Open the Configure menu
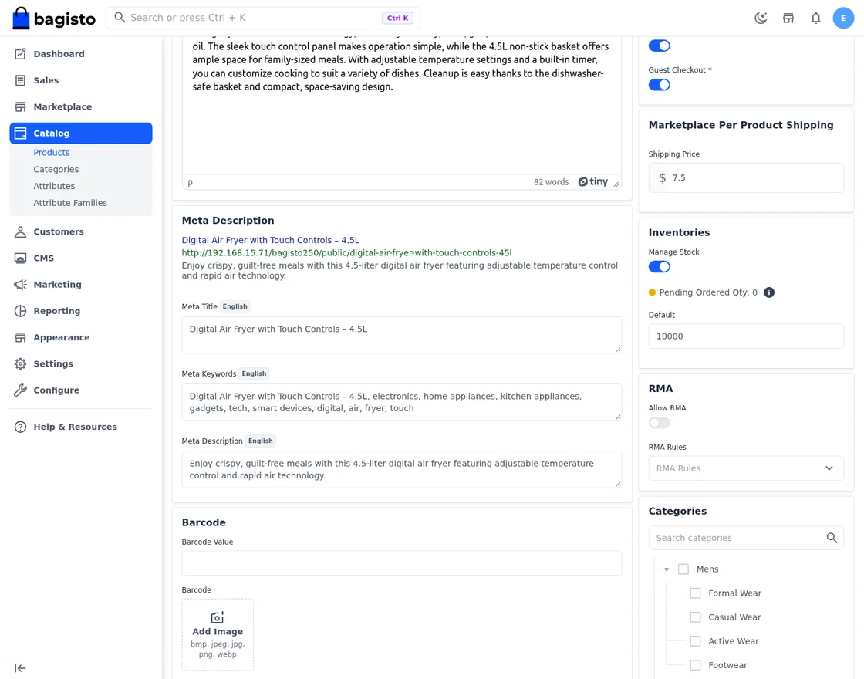The image size is (864, 679). (x=81, y=390)
